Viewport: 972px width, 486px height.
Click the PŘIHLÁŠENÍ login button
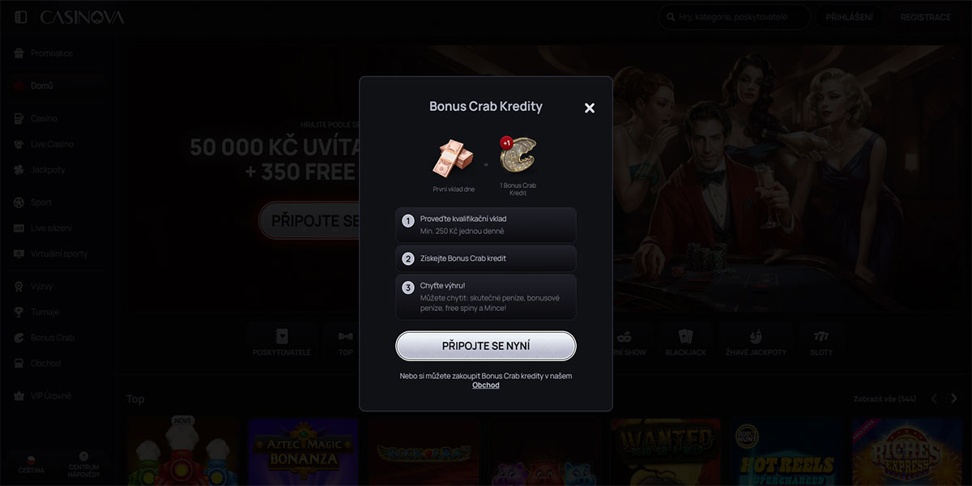pos(850,17)
